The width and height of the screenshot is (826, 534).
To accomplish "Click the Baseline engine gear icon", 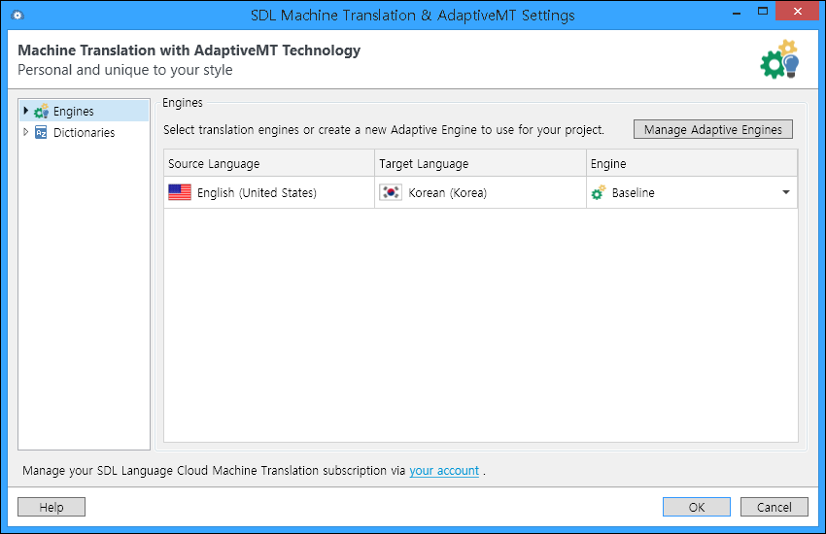I will click(x=599, y=192).
